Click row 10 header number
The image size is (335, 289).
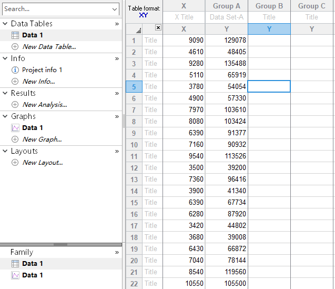point(134,145)
